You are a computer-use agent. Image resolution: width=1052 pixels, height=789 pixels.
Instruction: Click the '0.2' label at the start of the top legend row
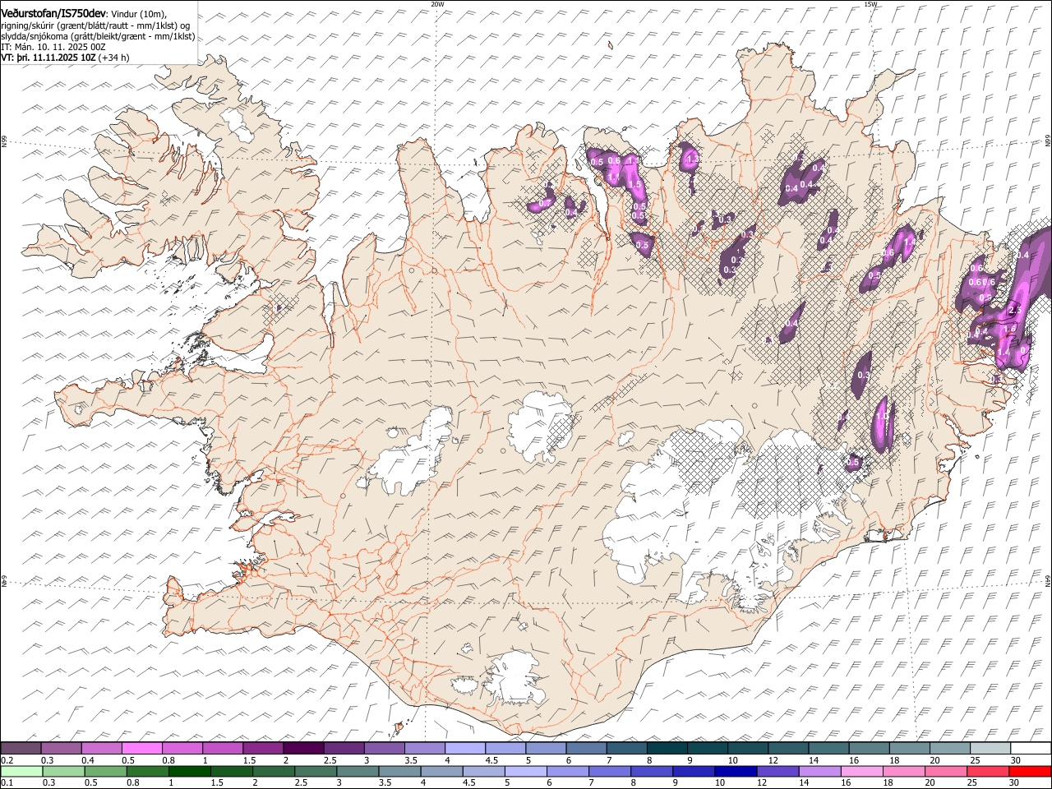(x=7, y=760)
